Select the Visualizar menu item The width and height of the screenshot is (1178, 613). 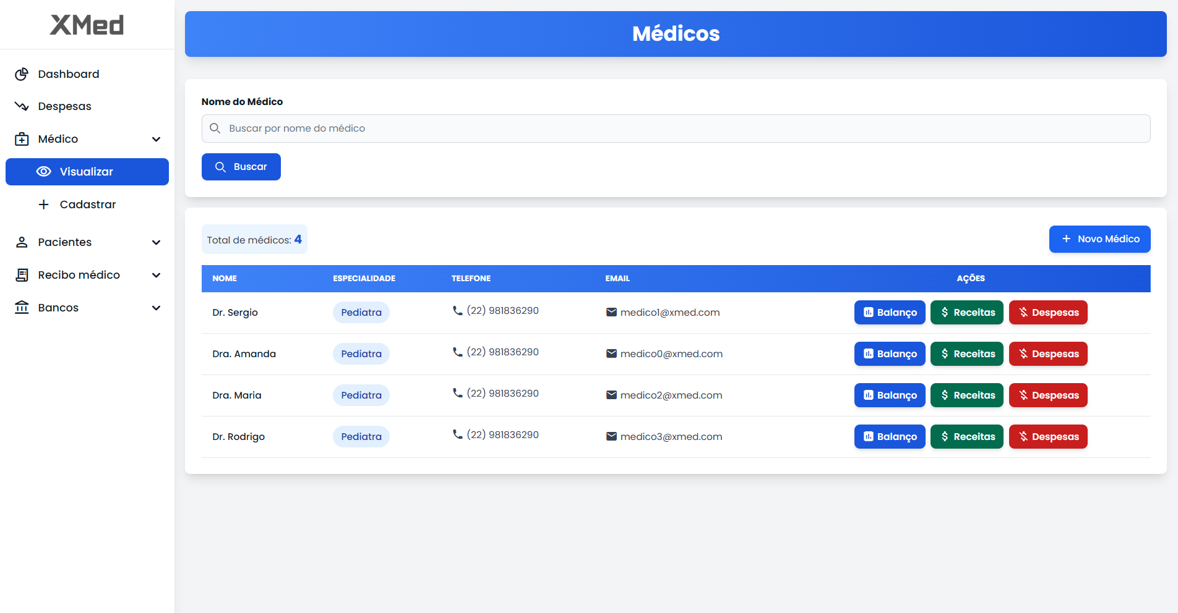point(87,172)
